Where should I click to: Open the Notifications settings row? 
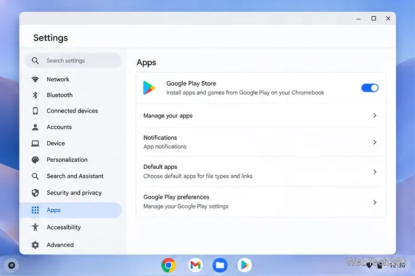point(260,142)
